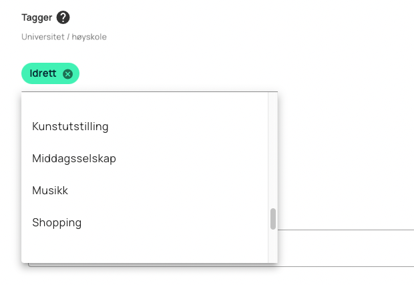Viewport: 414px width, 285px height.
Task: Click the tag list scrollbar thumb
Action: (x=273, y=219)
